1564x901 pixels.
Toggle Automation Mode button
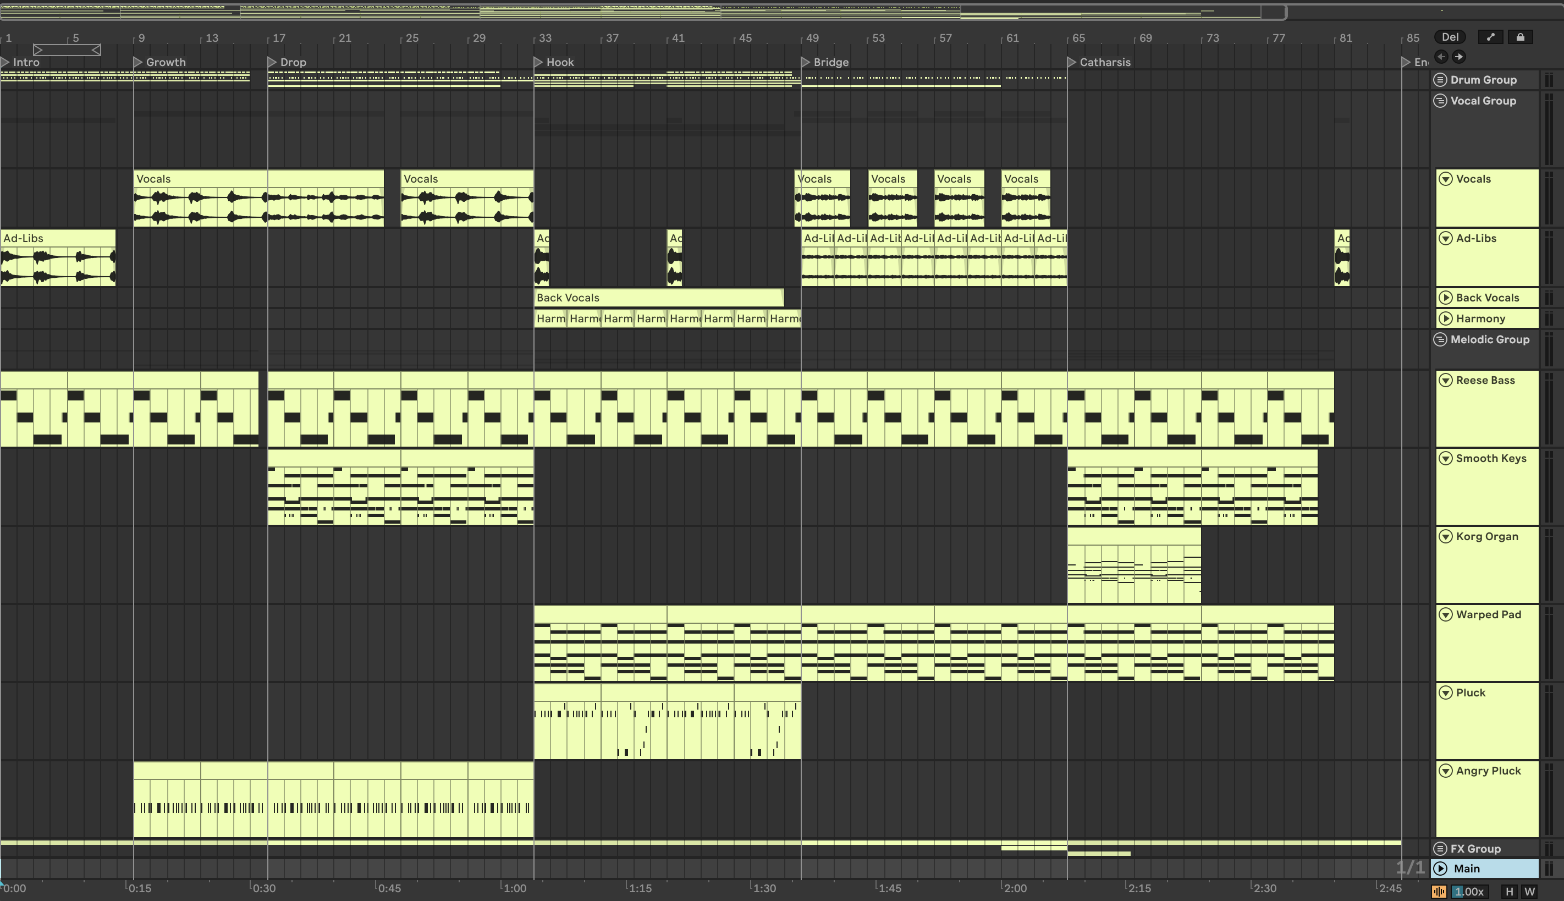(1490, 37)
